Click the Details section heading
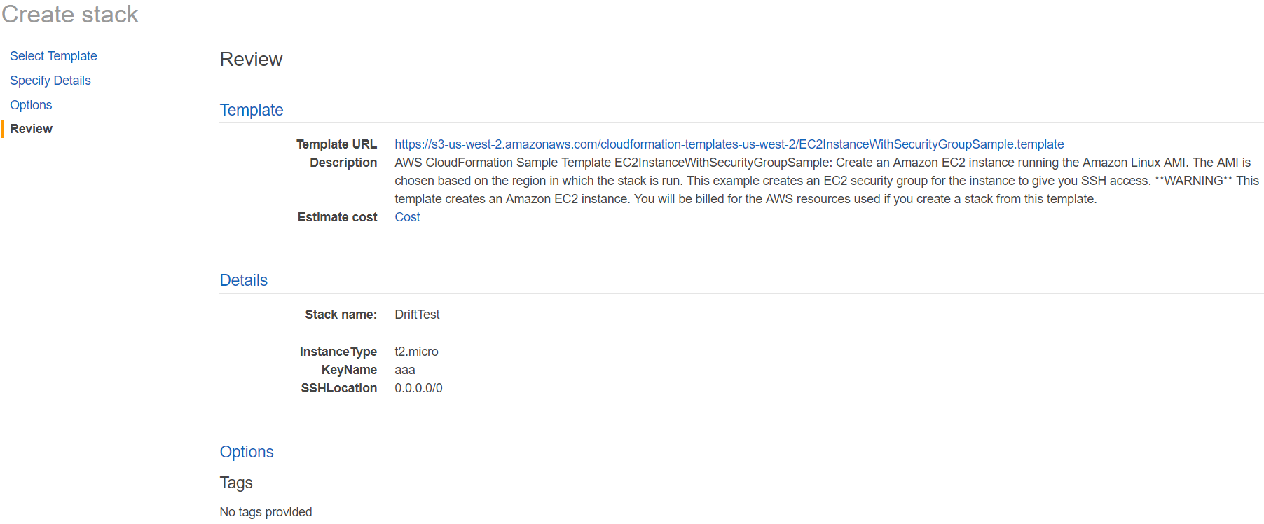The height and width of the screenshot is (524, 1264). 244,280
